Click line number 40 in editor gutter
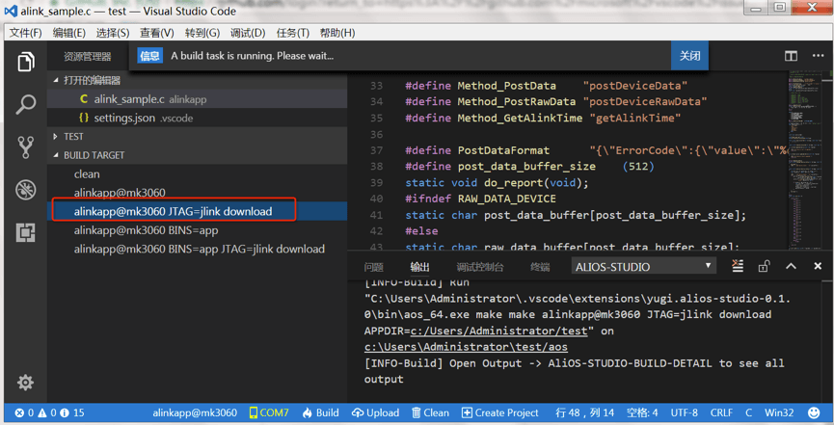 [x=376, y=199]
